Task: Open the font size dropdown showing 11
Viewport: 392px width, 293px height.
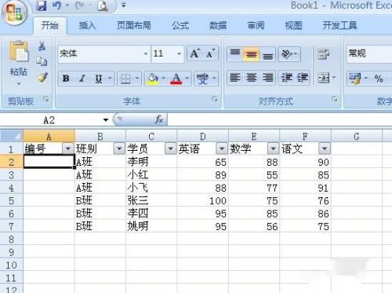Action: (x=180, y=53)
